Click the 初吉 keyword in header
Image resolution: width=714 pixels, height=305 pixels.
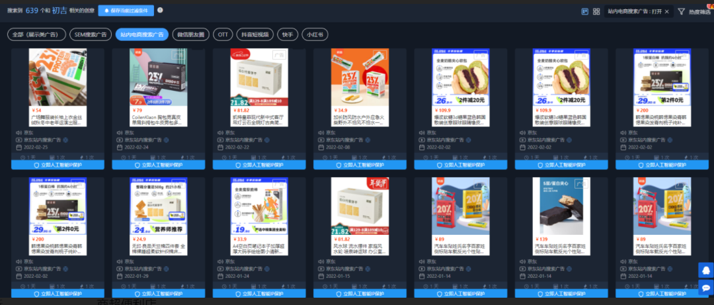[59, 10]
